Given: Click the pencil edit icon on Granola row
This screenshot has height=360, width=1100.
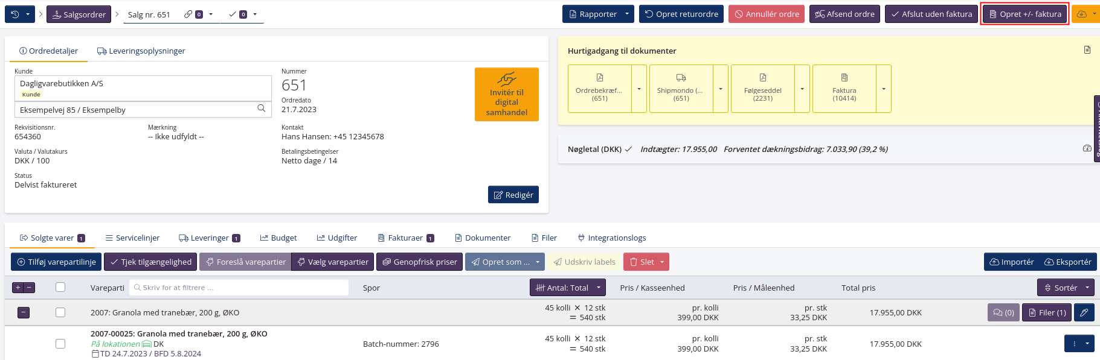Looking at the screenshot, I should click(1084, 312).
